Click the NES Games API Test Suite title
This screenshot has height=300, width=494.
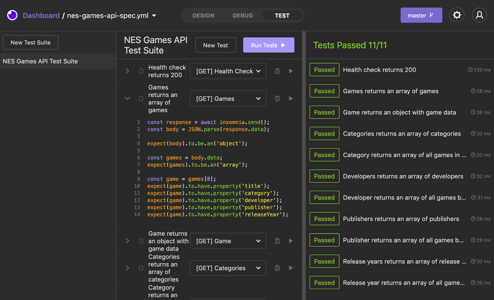[156, 45]
